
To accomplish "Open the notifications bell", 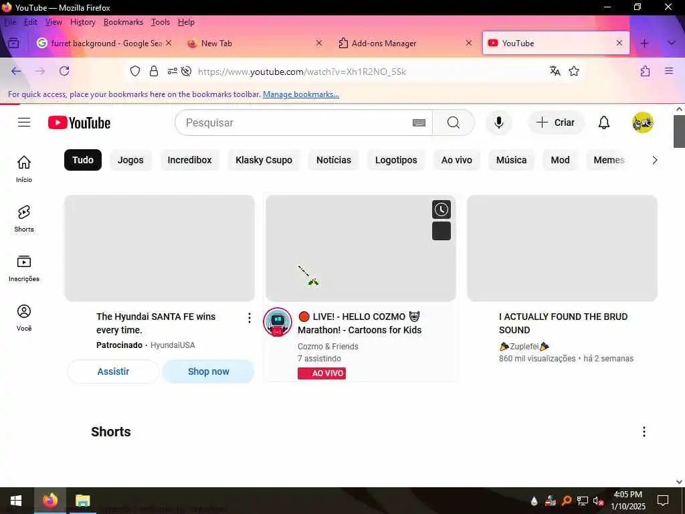I will [604, 123].
